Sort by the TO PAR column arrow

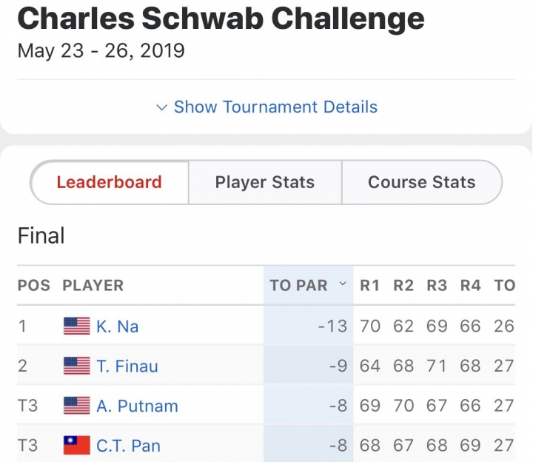point(342,284)
